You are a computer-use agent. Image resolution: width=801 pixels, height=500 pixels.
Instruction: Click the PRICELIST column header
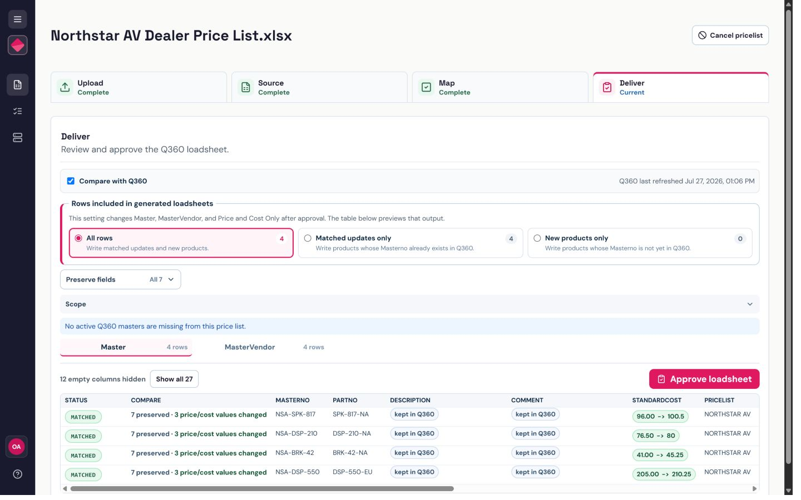coord(719,401)
